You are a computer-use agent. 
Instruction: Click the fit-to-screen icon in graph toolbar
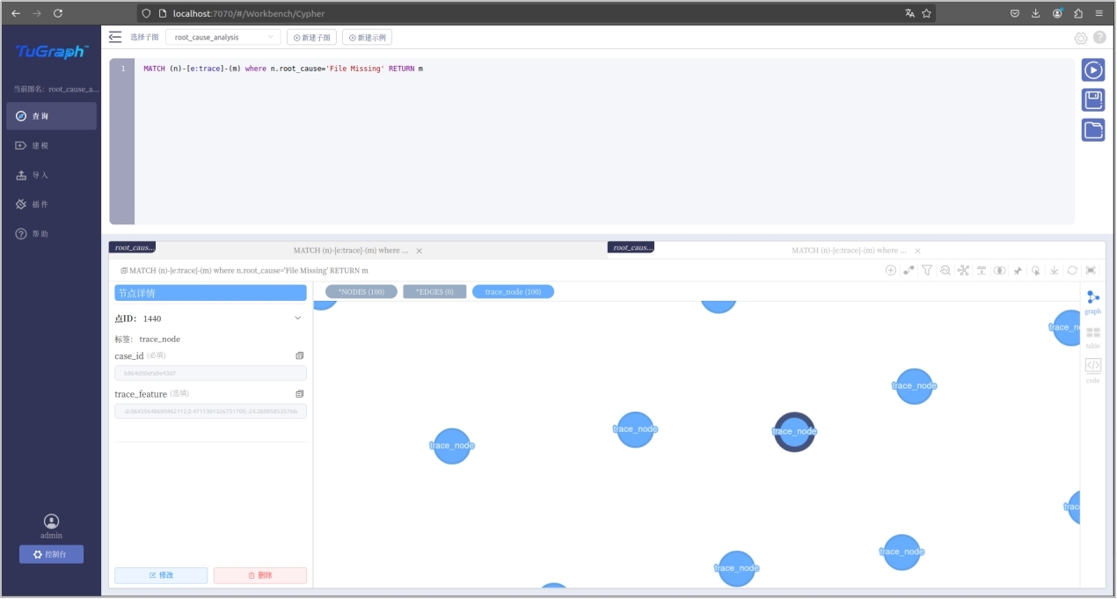tap(1091, 271)
